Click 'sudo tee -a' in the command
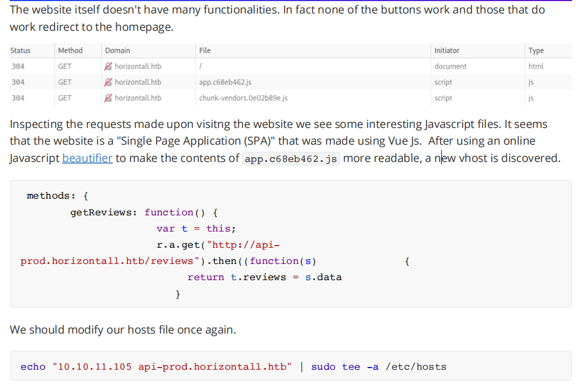 coord(345,367)
